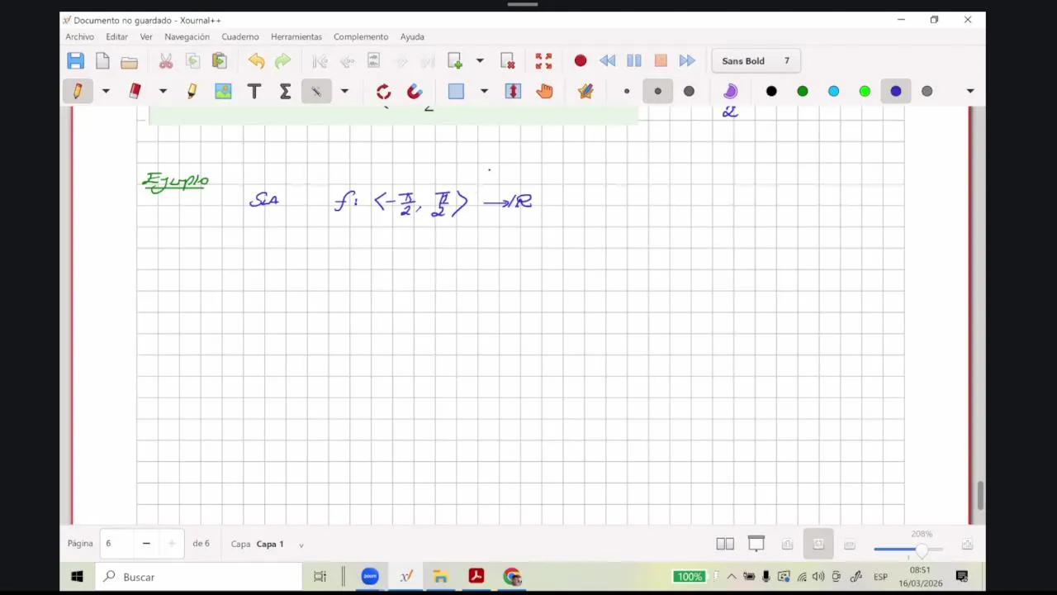Expand the selection tool dropdown
The height and width of the screenshot is (595, 1057).
click(x=484, y=91)
